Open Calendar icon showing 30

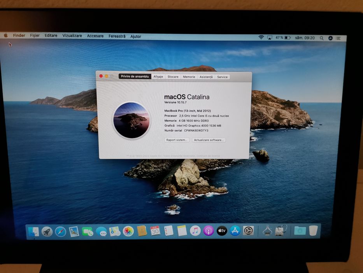(155, 231)
